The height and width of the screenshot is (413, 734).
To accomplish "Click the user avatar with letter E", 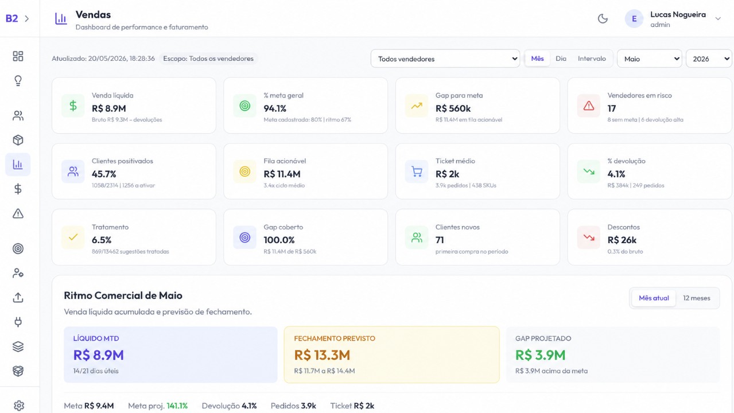I will 634,19.
